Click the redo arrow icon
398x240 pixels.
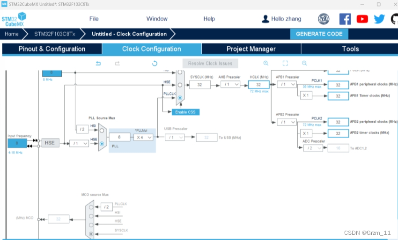(x=117, y=63)
